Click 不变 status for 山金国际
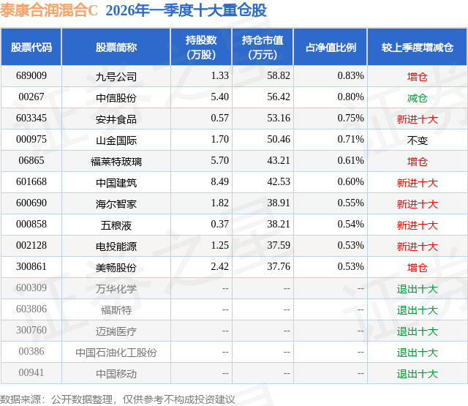The height and width of the screenshot is (406, 468). tap(418, 140)
